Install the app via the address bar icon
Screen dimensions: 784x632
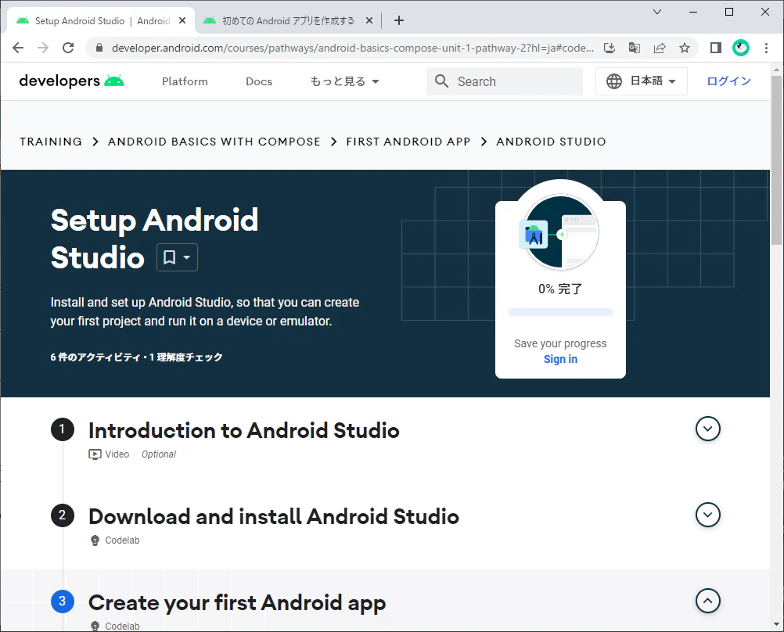point(609,48)
